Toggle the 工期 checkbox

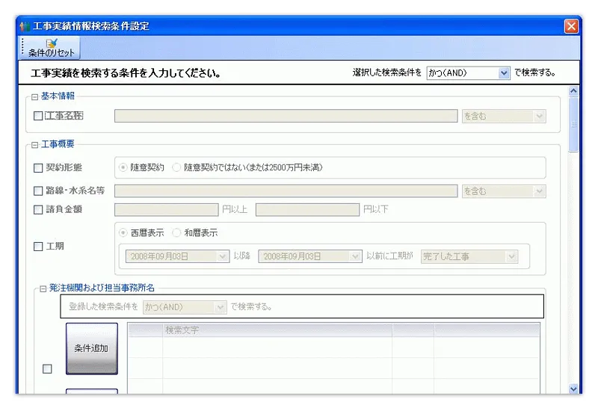39,246
